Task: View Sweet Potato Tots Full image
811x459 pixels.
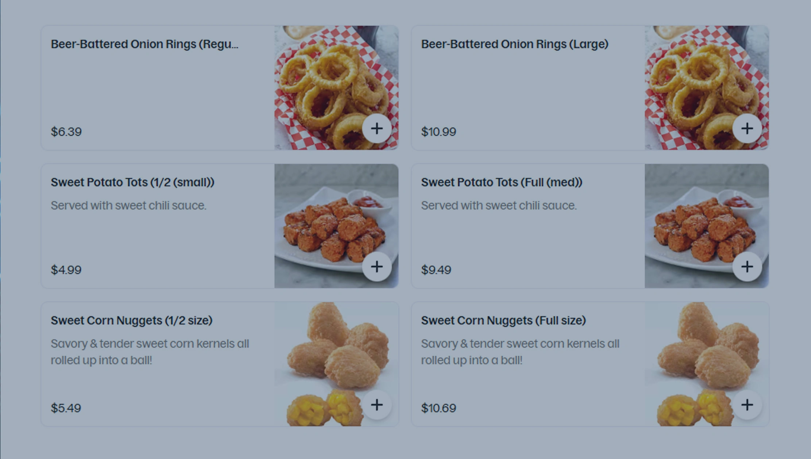Action: pyautogui.click(x=699, y=219)
